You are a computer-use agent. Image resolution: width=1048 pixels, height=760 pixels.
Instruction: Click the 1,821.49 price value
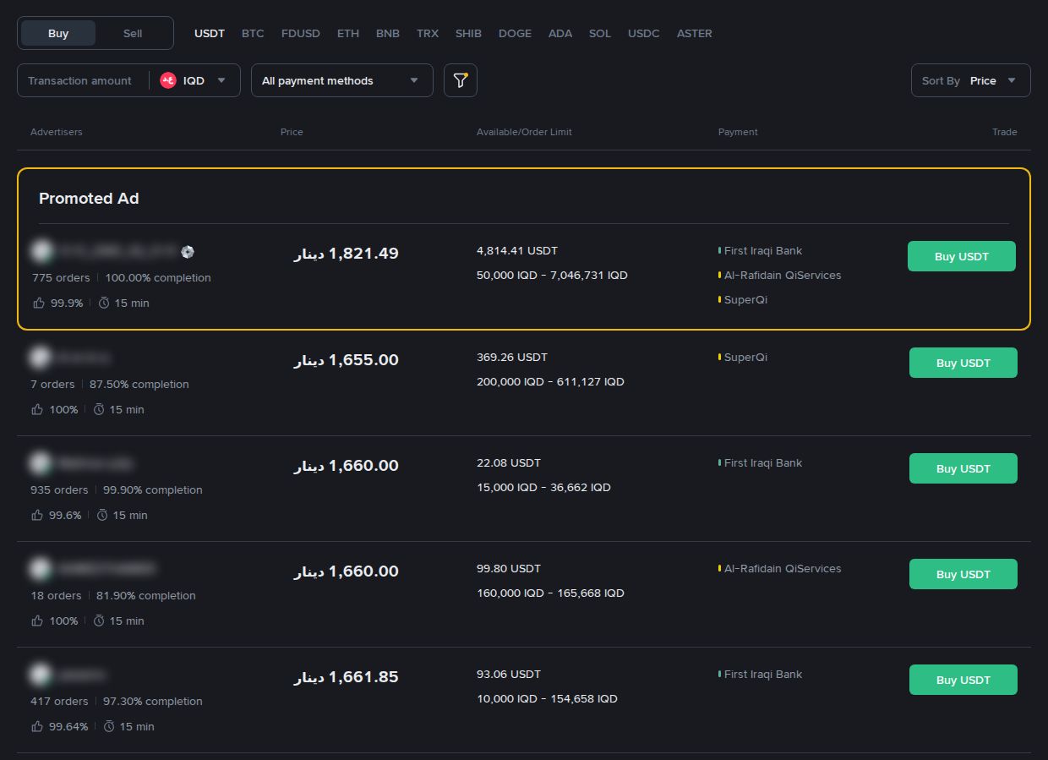[x=346, y=254]
